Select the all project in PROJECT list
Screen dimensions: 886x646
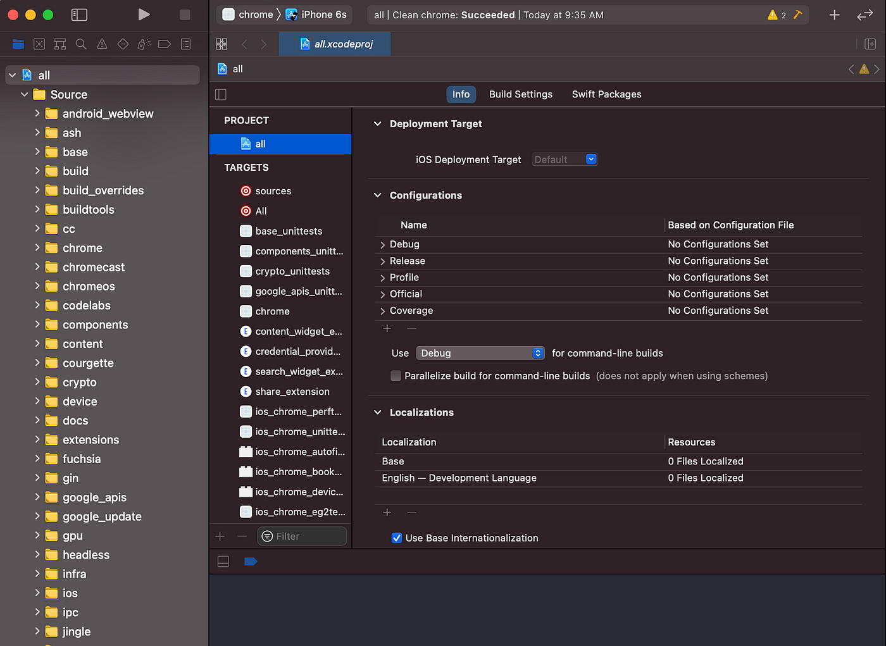click(280, 144)
